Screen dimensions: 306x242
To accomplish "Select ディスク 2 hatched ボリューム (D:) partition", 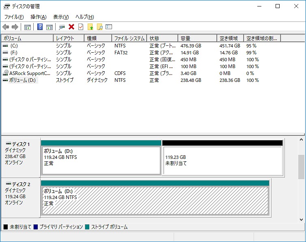I will click(x=155, y=201).
